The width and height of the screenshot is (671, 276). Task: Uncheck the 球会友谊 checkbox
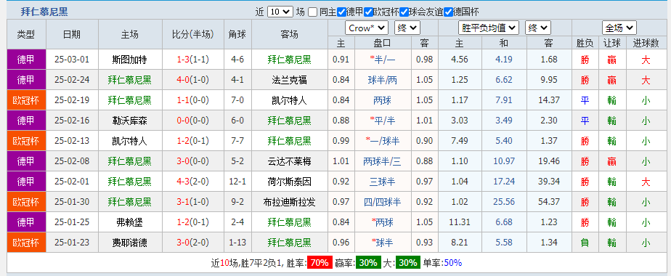(x=403, y=12)
